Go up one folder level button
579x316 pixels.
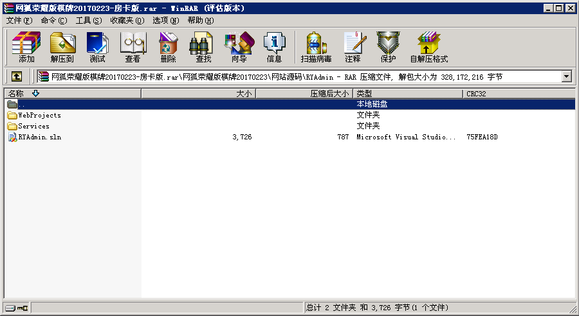coord(17,76)
